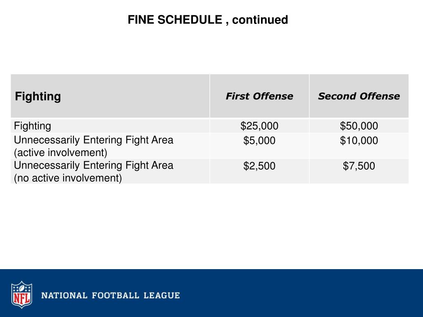The width and height of the screenshot is (423, 317).
Task: Click the word 'continued' in the title
Action: [260, 20]
